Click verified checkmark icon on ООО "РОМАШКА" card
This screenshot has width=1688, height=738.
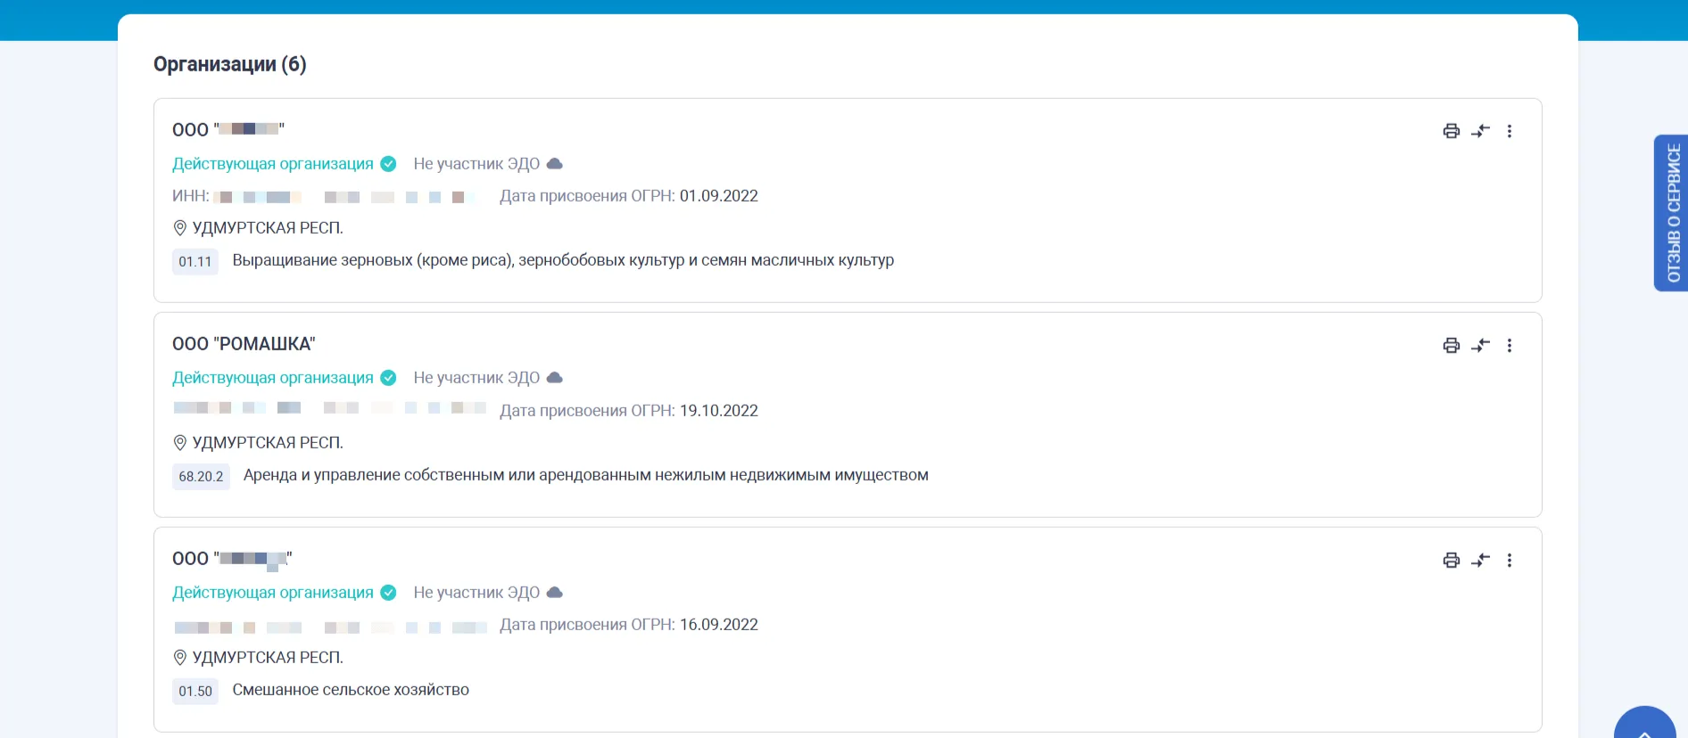388,378
